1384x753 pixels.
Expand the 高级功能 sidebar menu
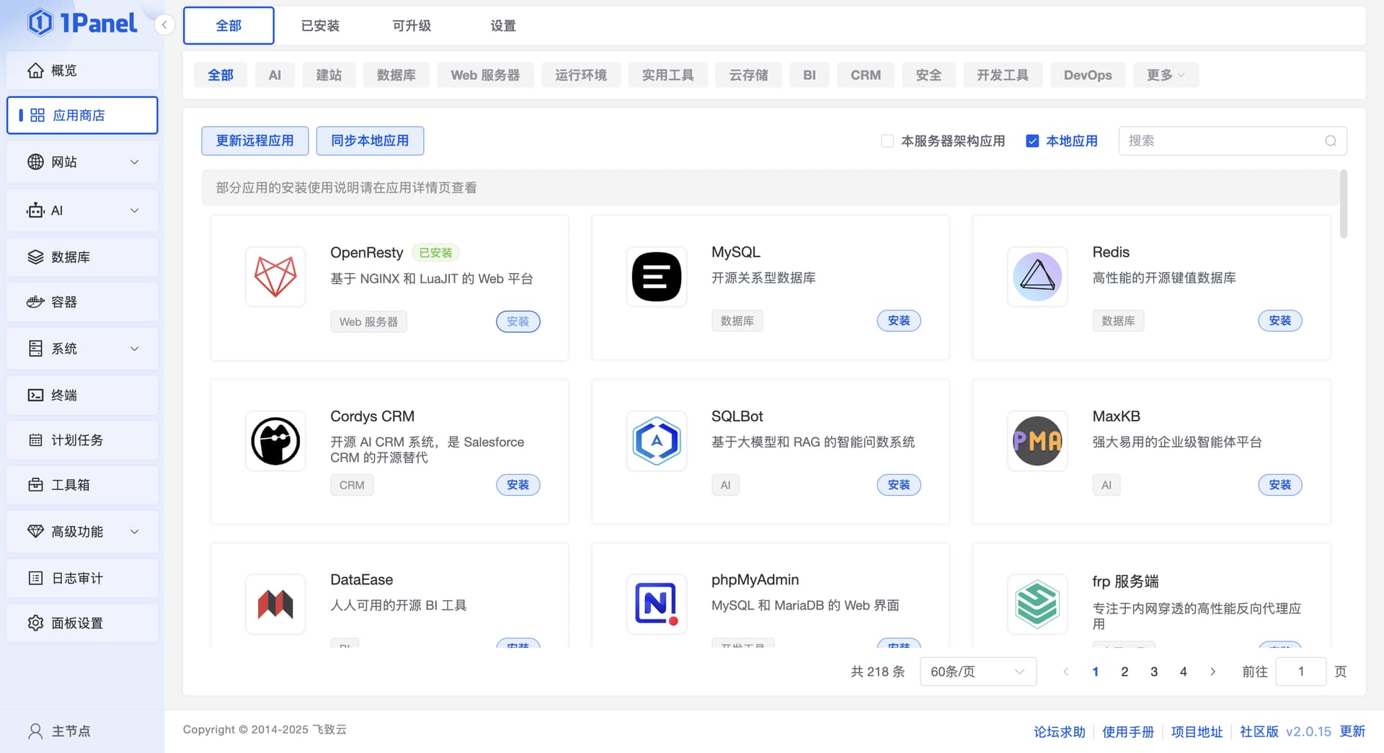click(x=81, y=532)
